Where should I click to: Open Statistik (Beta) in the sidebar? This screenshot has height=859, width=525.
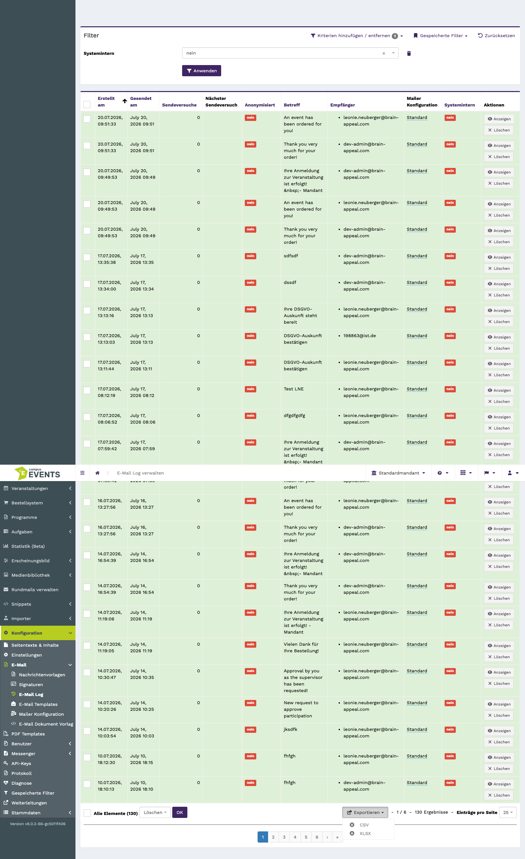[x=38, y=546]
